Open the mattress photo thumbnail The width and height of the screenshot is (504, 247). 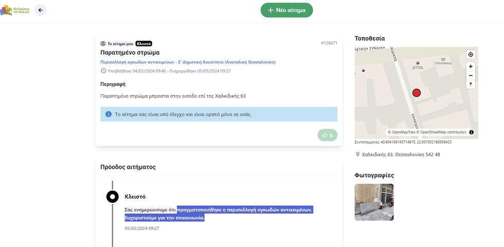coord(374,202)
